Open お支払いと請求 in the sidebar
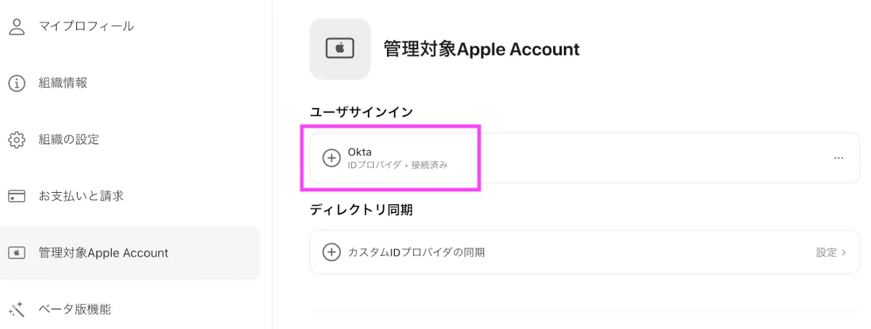The height and width of the screenshot is (329, 871). (x=81, y=196)
